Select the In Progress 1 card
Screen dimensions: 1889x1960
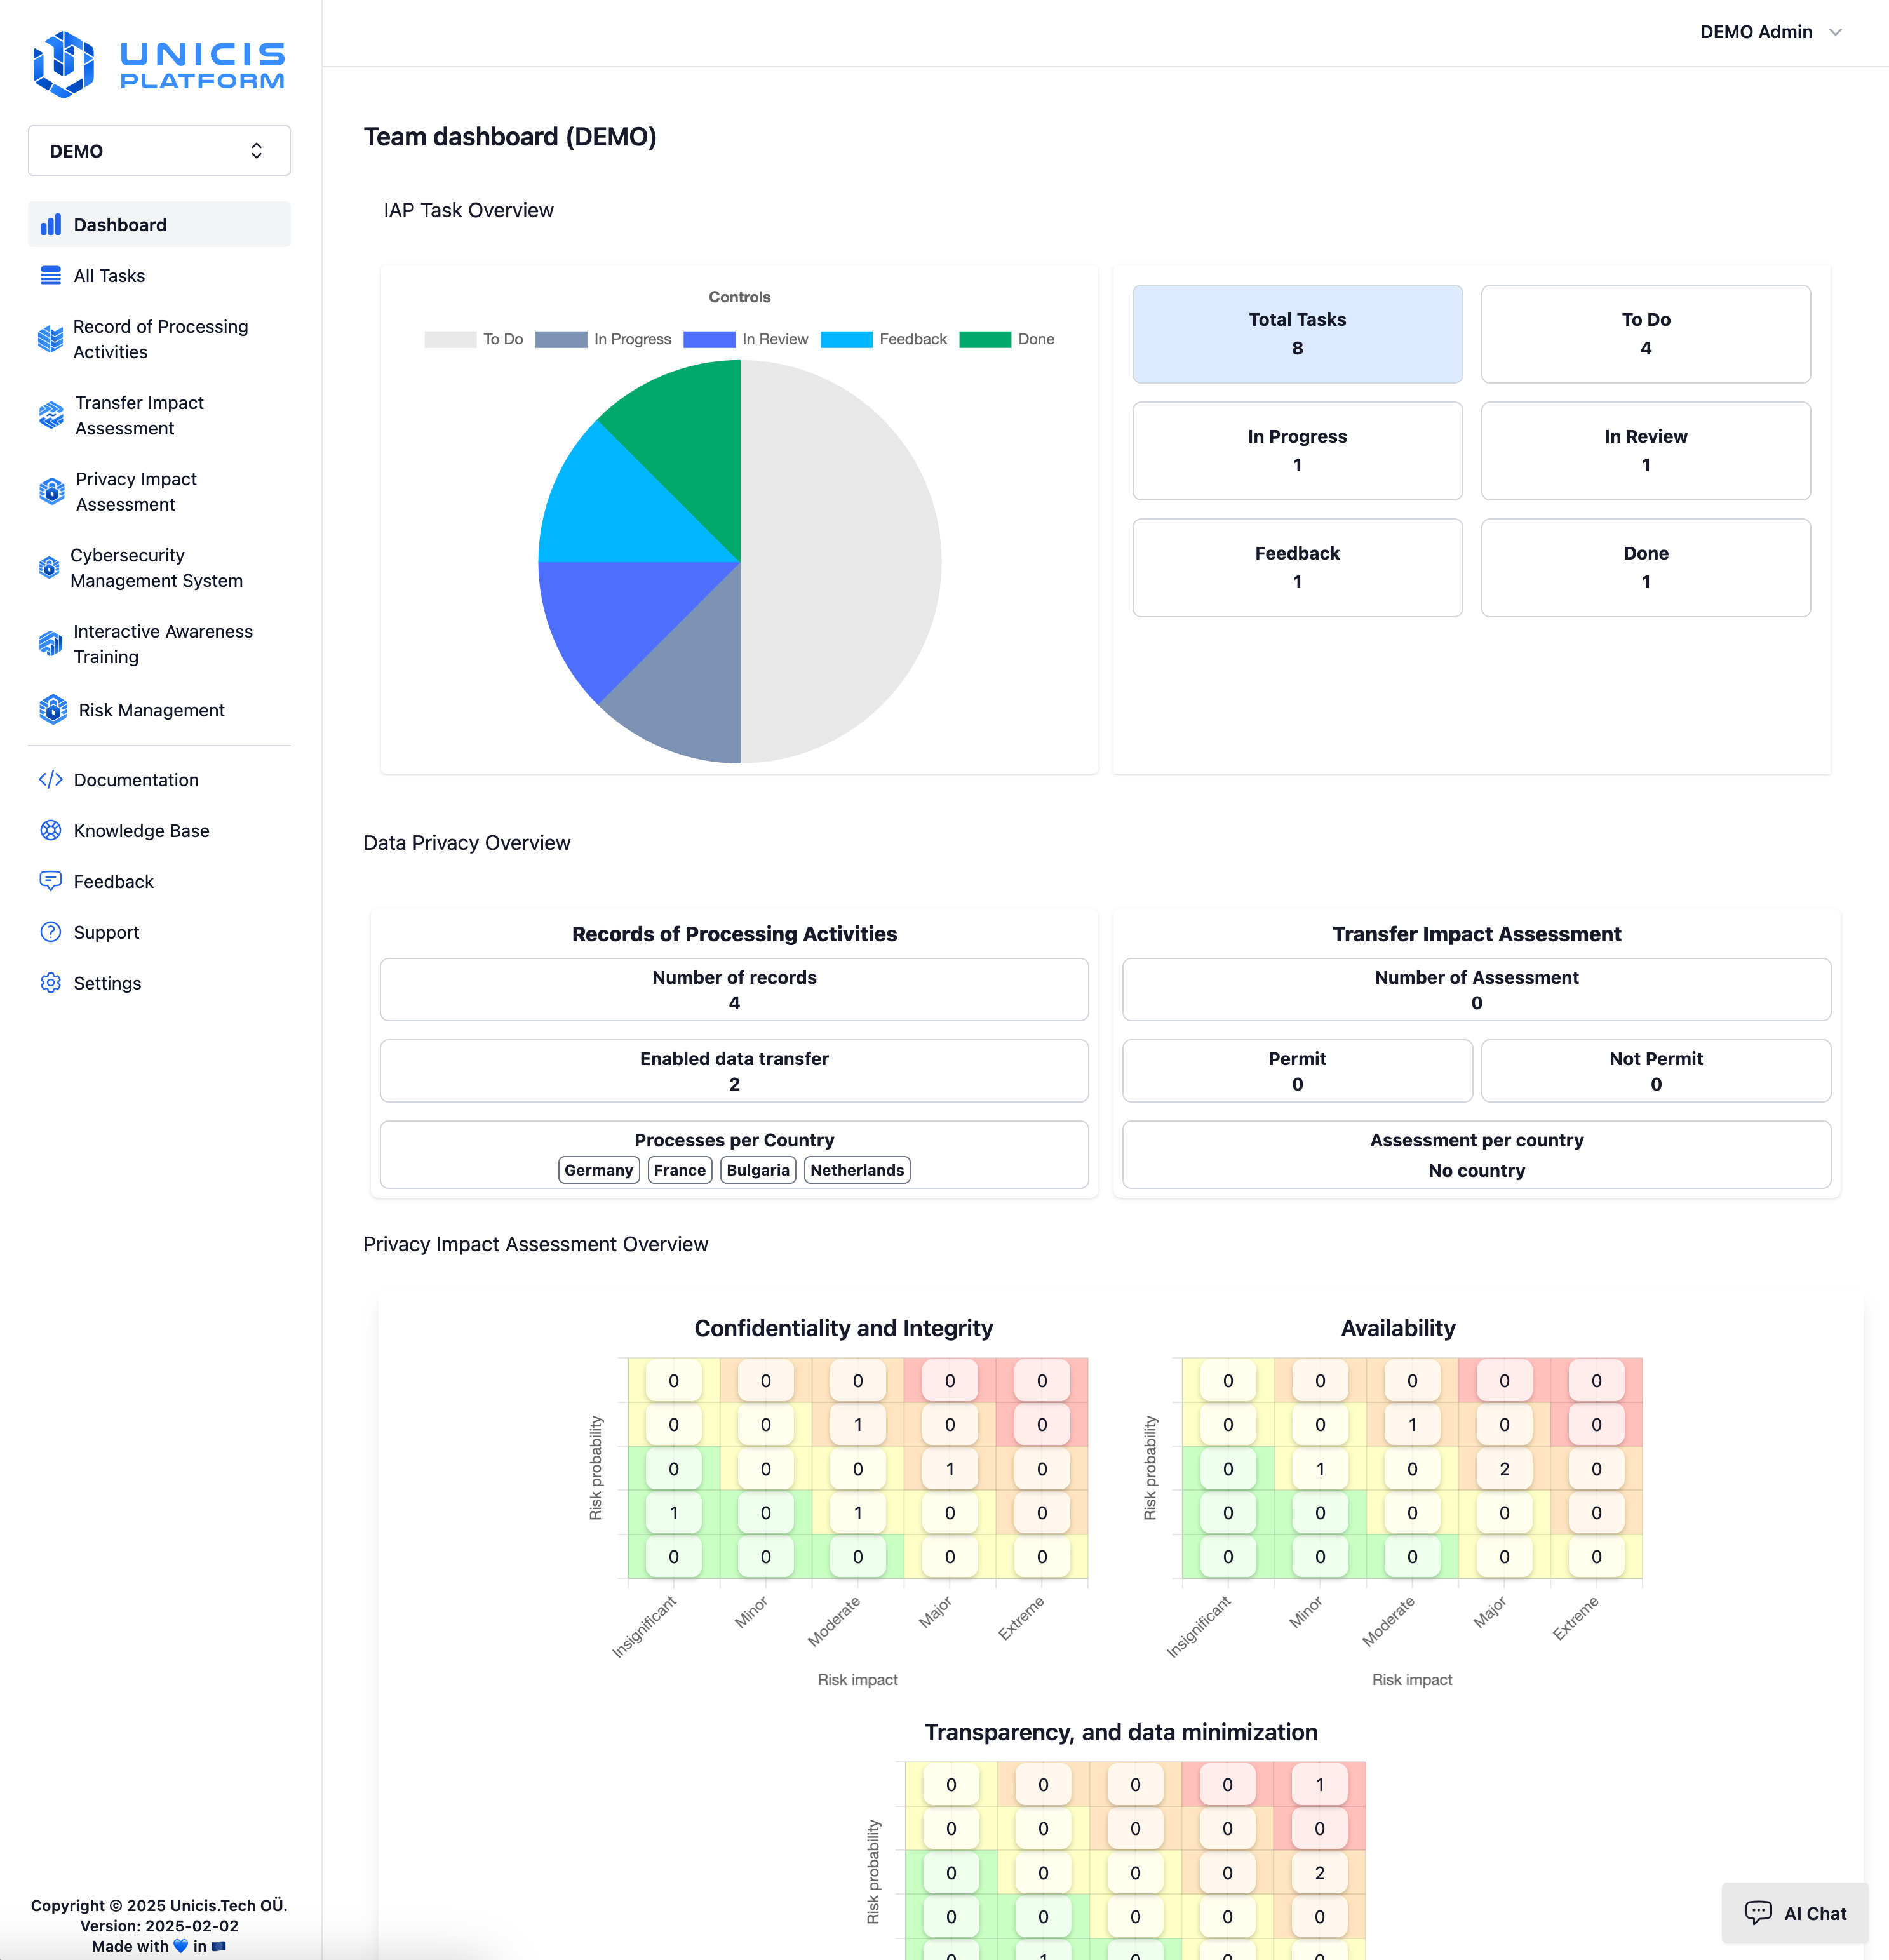coord(1297,451)
